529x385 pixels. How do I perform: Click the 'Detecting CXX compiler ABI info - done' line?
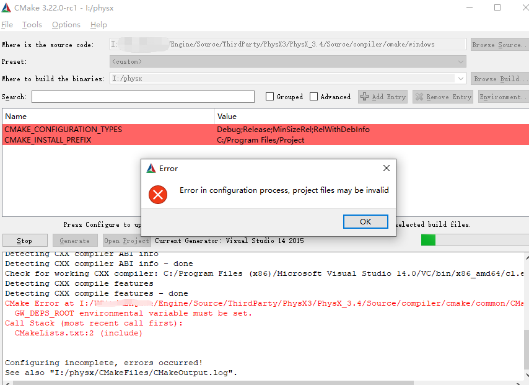(x=99, y=263)
